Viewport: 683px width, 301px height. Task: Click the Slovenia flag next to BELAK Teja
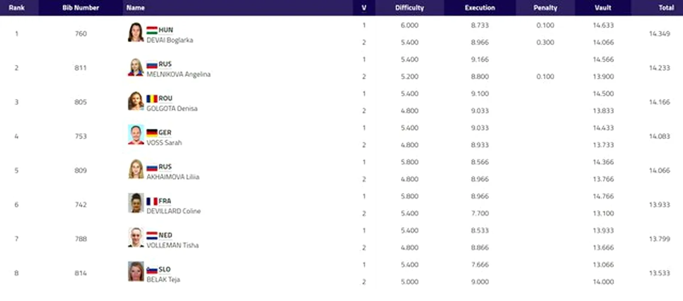[x=152, y=270]
